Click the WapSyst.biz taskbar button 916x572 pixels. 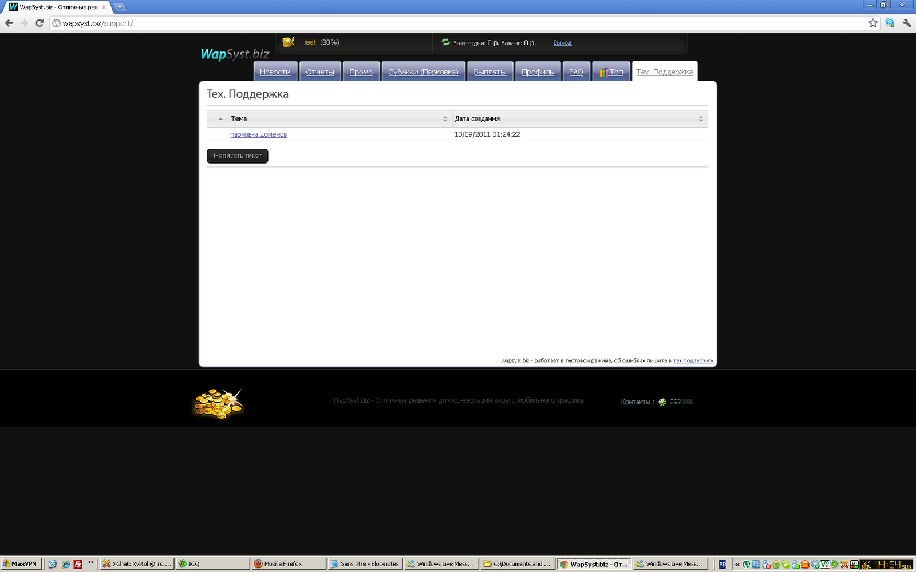(x=594, y=564)
